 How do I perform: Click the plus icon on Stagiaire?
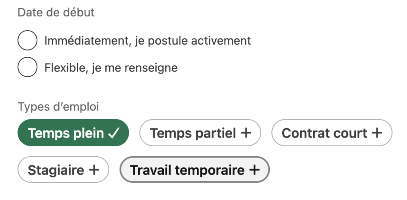[94, 170]
